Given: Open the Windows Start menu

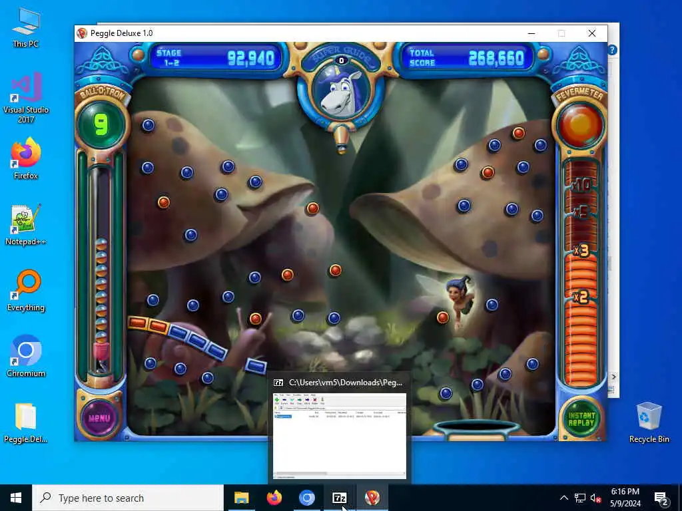Looking at the screenshot, I should (16, 498).
